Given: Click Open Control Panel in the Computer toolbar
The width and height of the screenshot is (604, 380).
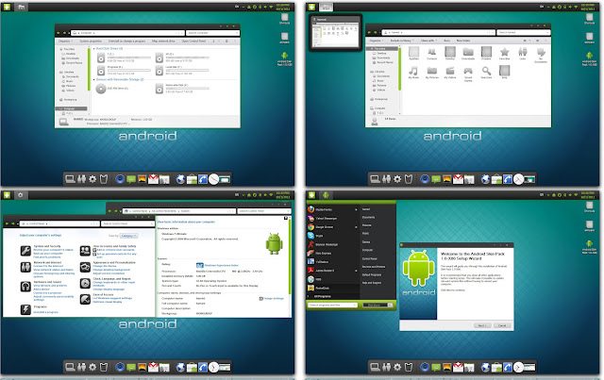Looking at the screenshot, I should click(x=193, y=41).
